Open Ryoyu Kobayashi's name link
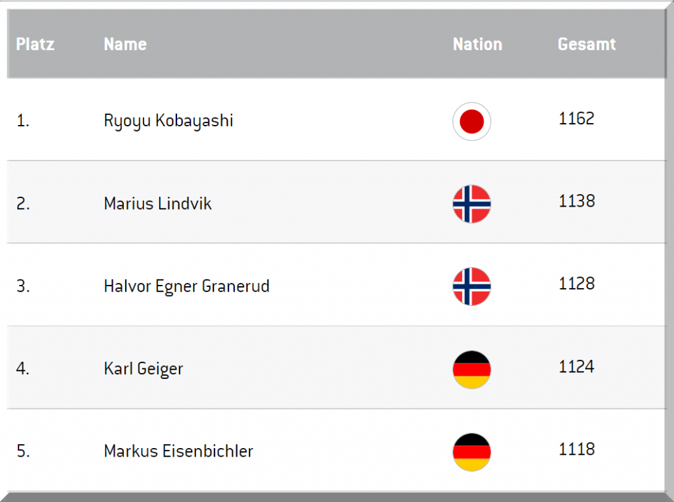Viewport: 674px width, 502px height. click(x=168, y=121)
